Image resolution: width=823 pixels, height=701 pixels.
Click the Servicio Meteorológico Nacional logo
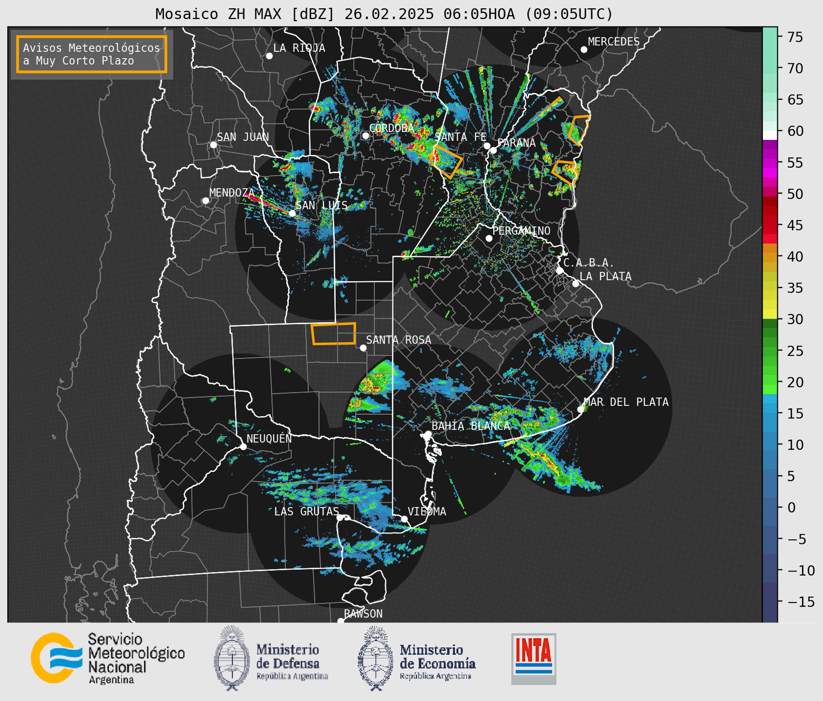tap(108, 658)
